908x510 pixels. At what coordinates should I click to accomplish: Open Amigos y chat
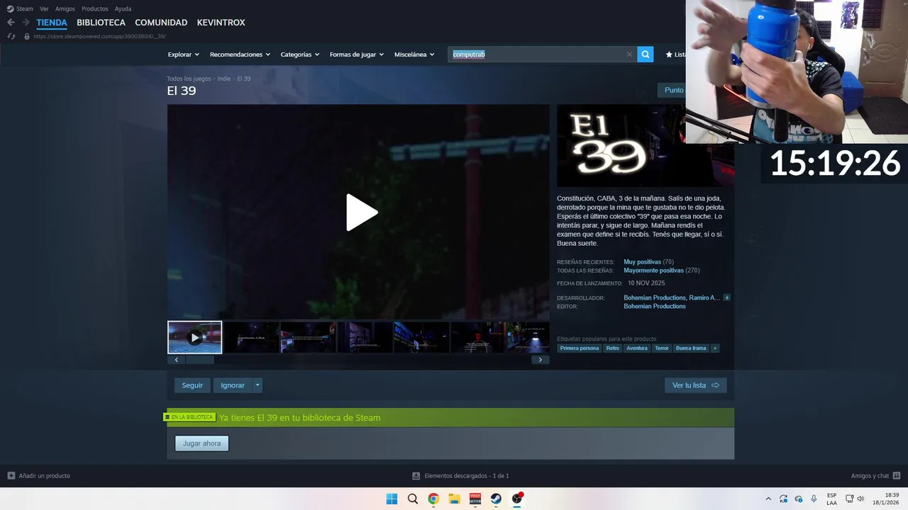(875, 476)
